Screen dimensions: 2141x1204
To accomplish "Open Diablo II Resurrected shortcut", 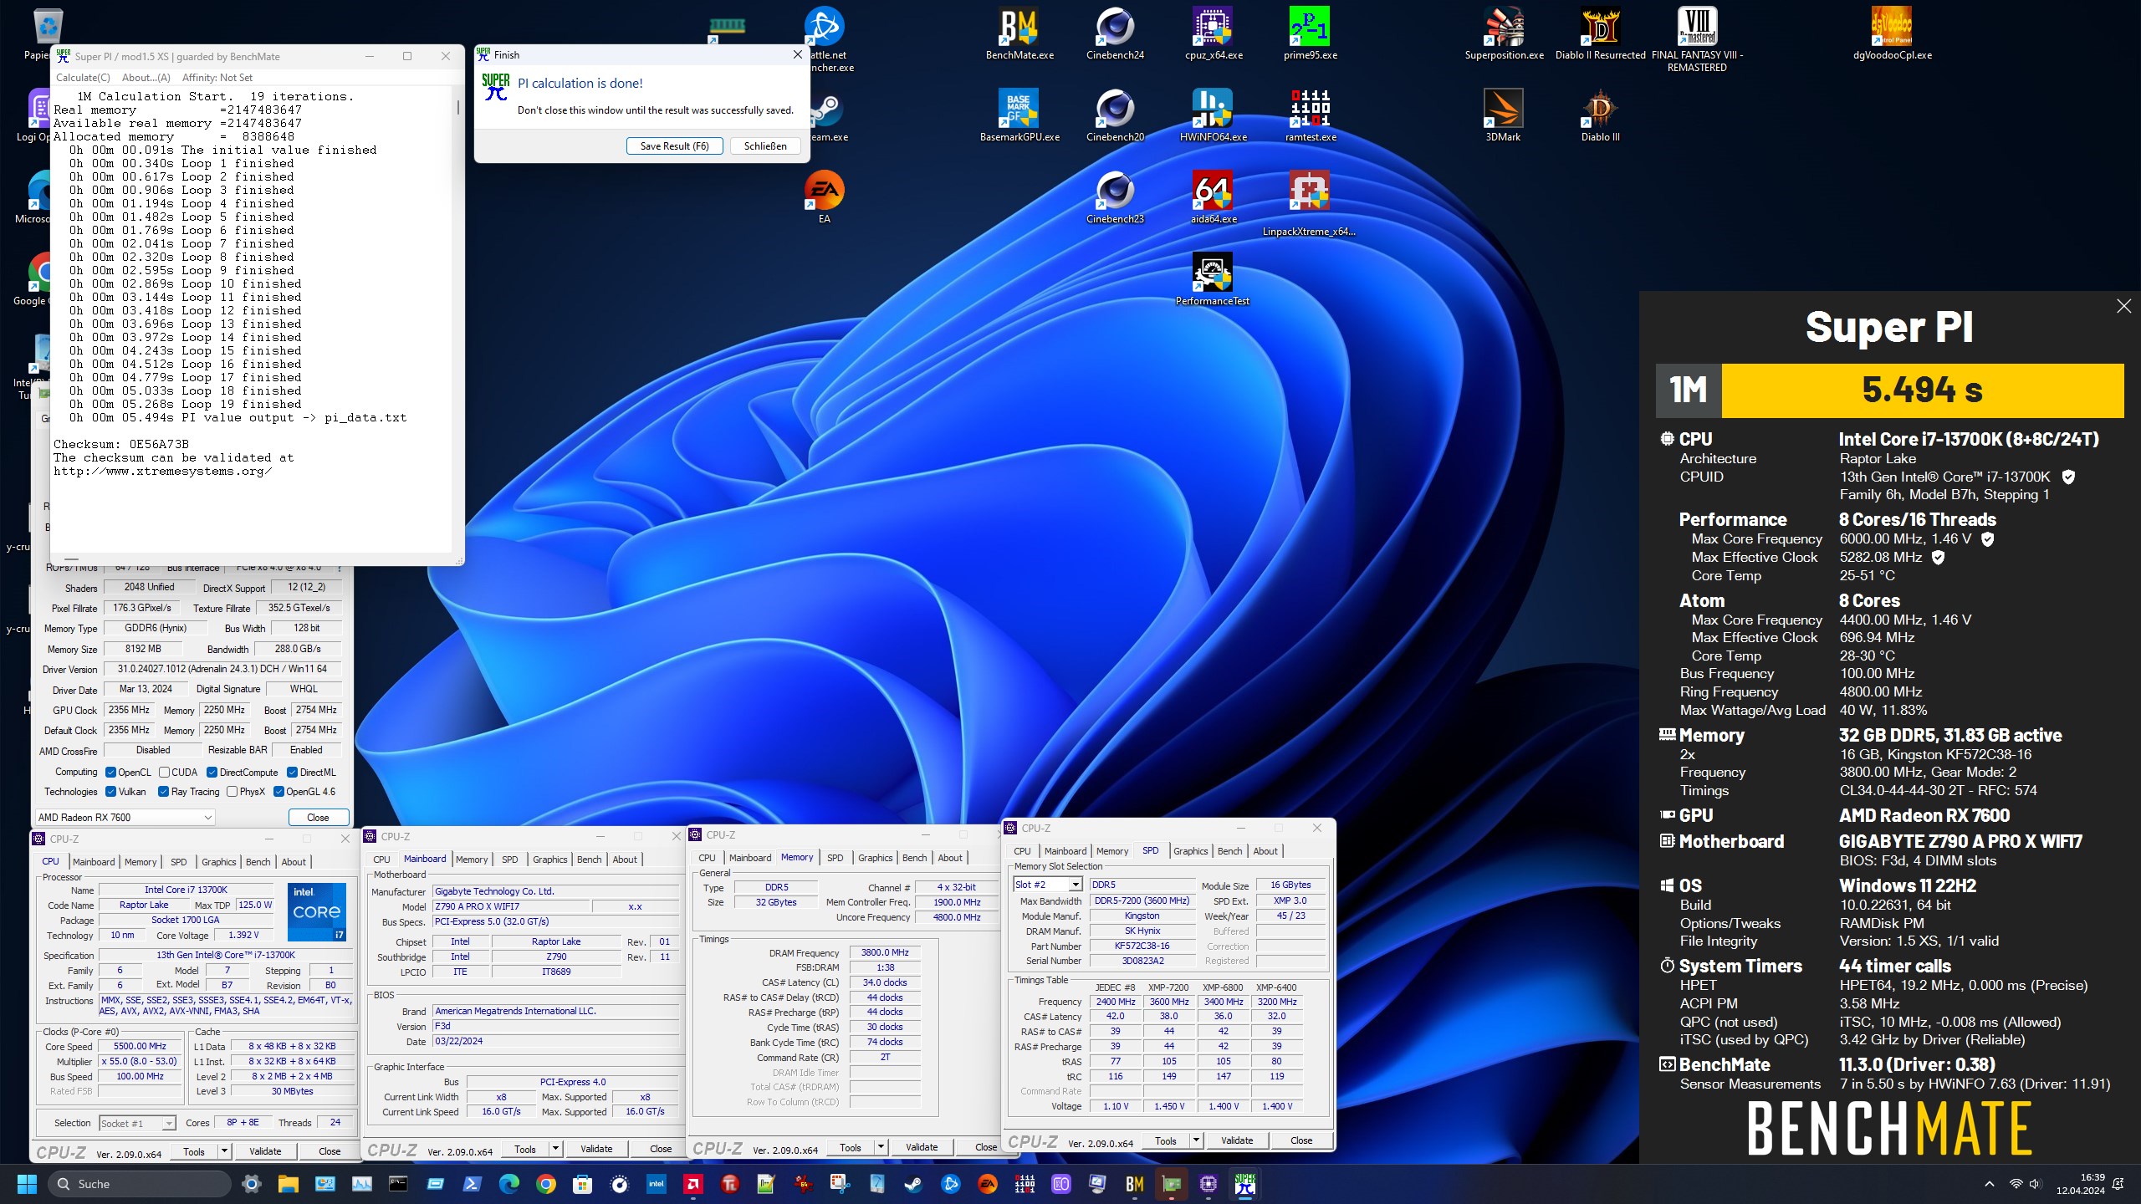I will (x=1600, y=34).
